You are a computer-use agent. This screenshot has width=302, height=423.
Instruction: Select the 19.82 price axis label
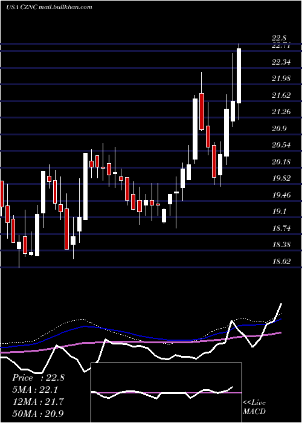point(281,178)
